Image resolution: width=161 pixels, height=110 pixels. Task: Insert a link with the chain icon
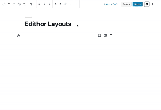coord(65,4)
